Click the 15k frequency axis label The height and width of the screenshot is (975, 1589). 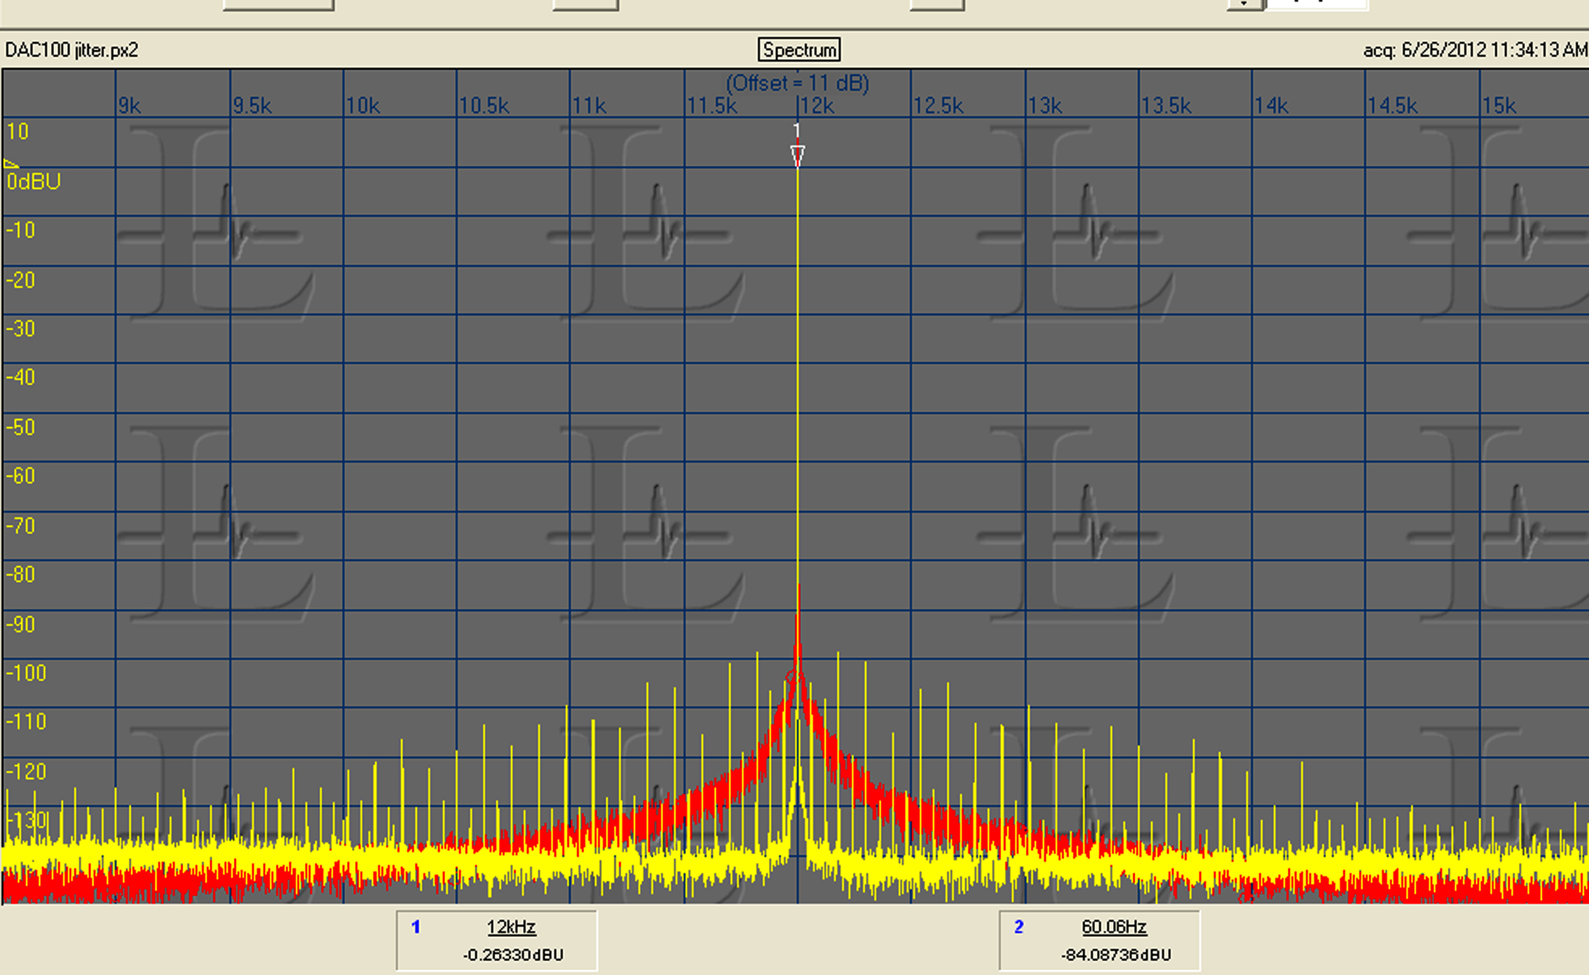point(1499,106)
